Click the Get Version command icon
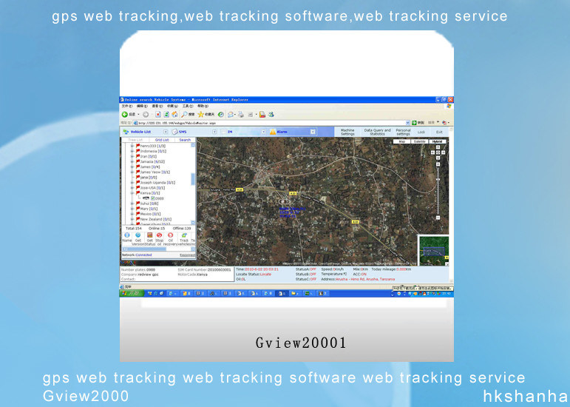The height and width of the screenshot is (407, 570). (x=138, y=235)
